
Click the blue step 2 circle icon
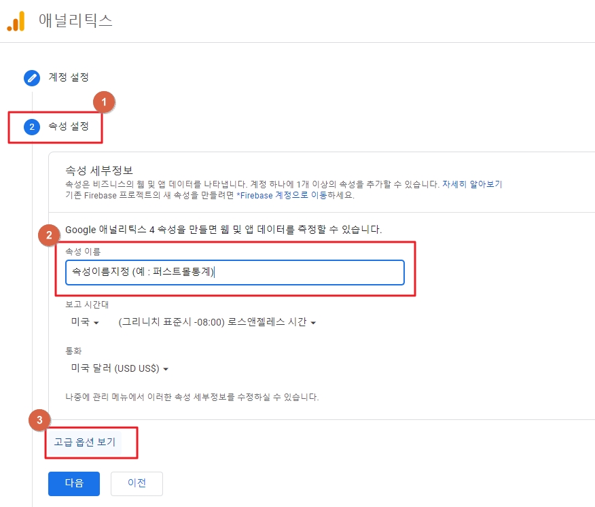click(x=32, y=127)
